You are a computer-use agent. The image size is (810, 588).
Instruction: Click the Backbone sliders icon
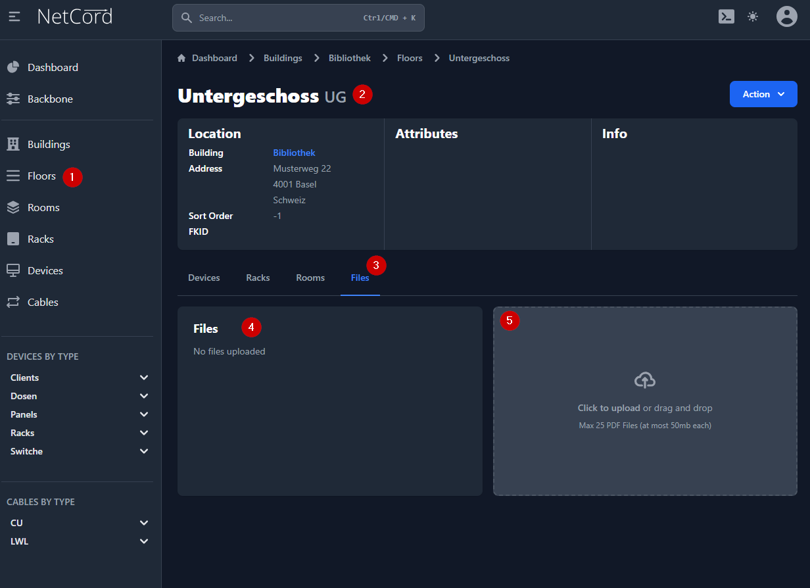pyautogui.click(x=13, y=99)
